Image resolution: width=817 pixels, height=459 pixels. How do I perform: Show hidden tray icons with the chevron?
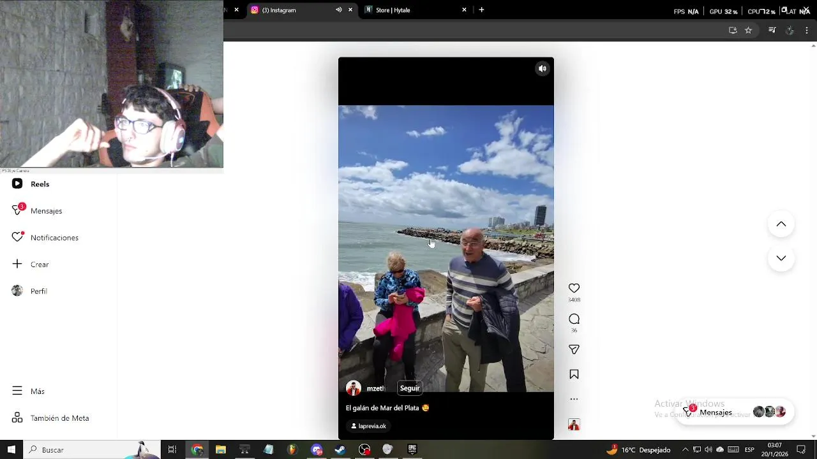pos(686,449)
